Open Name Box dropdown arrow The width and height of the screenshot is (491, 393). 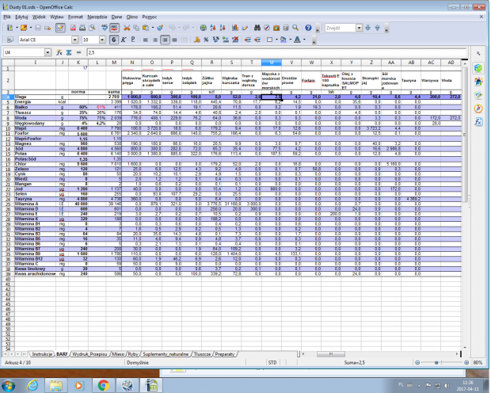pos(48,52)
